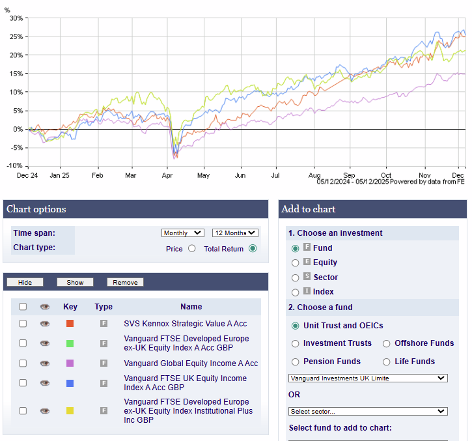The image size is (472, 441).
Task: Select the Price chart type radio button
Action: [x=191, y=248]
